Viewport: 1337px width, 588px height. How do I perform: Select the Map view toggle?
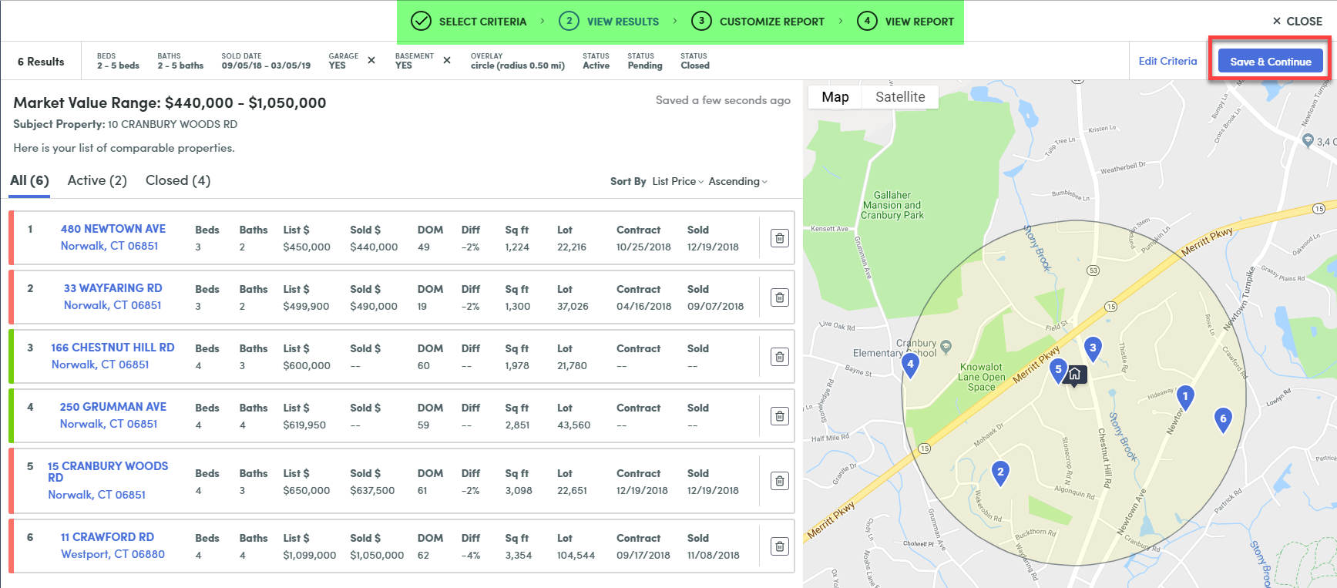835,97
